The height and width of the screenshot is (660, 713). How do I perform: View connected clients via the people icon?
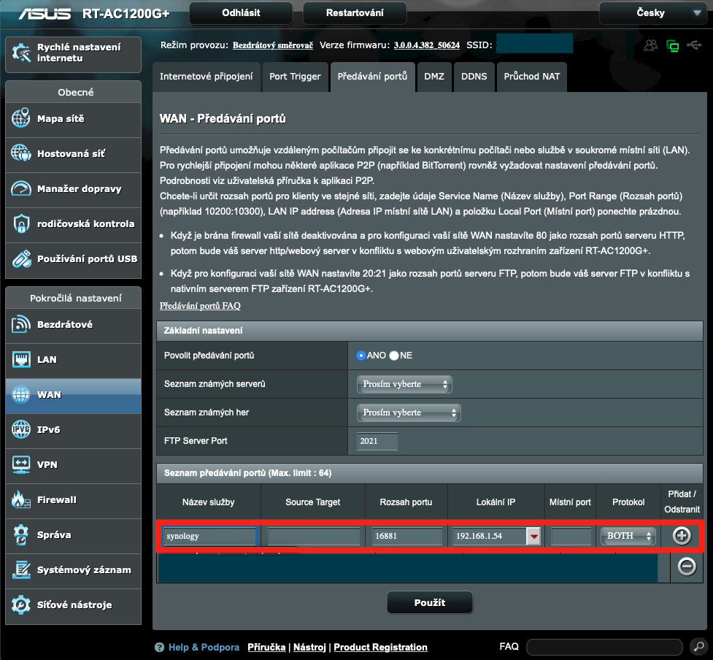click(650, 44)
